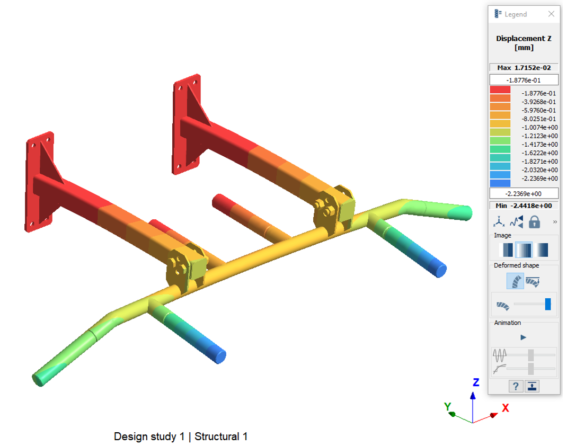Viewport: 567px width, 446px height.
Task: Select the discrete banded color image style
Action: tap(506, 250)
